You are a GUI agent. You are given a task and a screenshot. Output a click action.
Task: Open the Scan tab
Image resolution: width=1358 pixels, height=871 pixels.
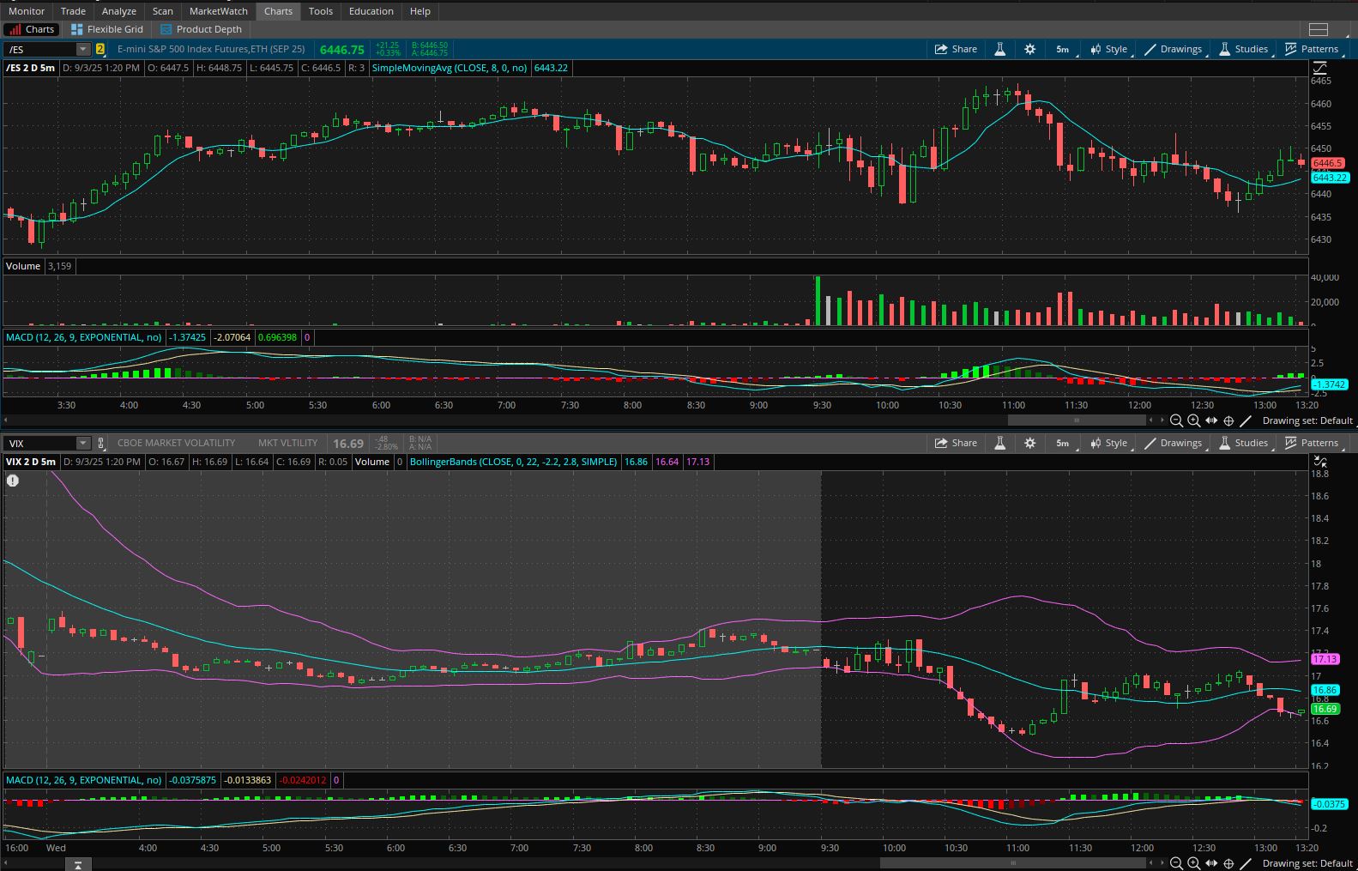[163, 11]
